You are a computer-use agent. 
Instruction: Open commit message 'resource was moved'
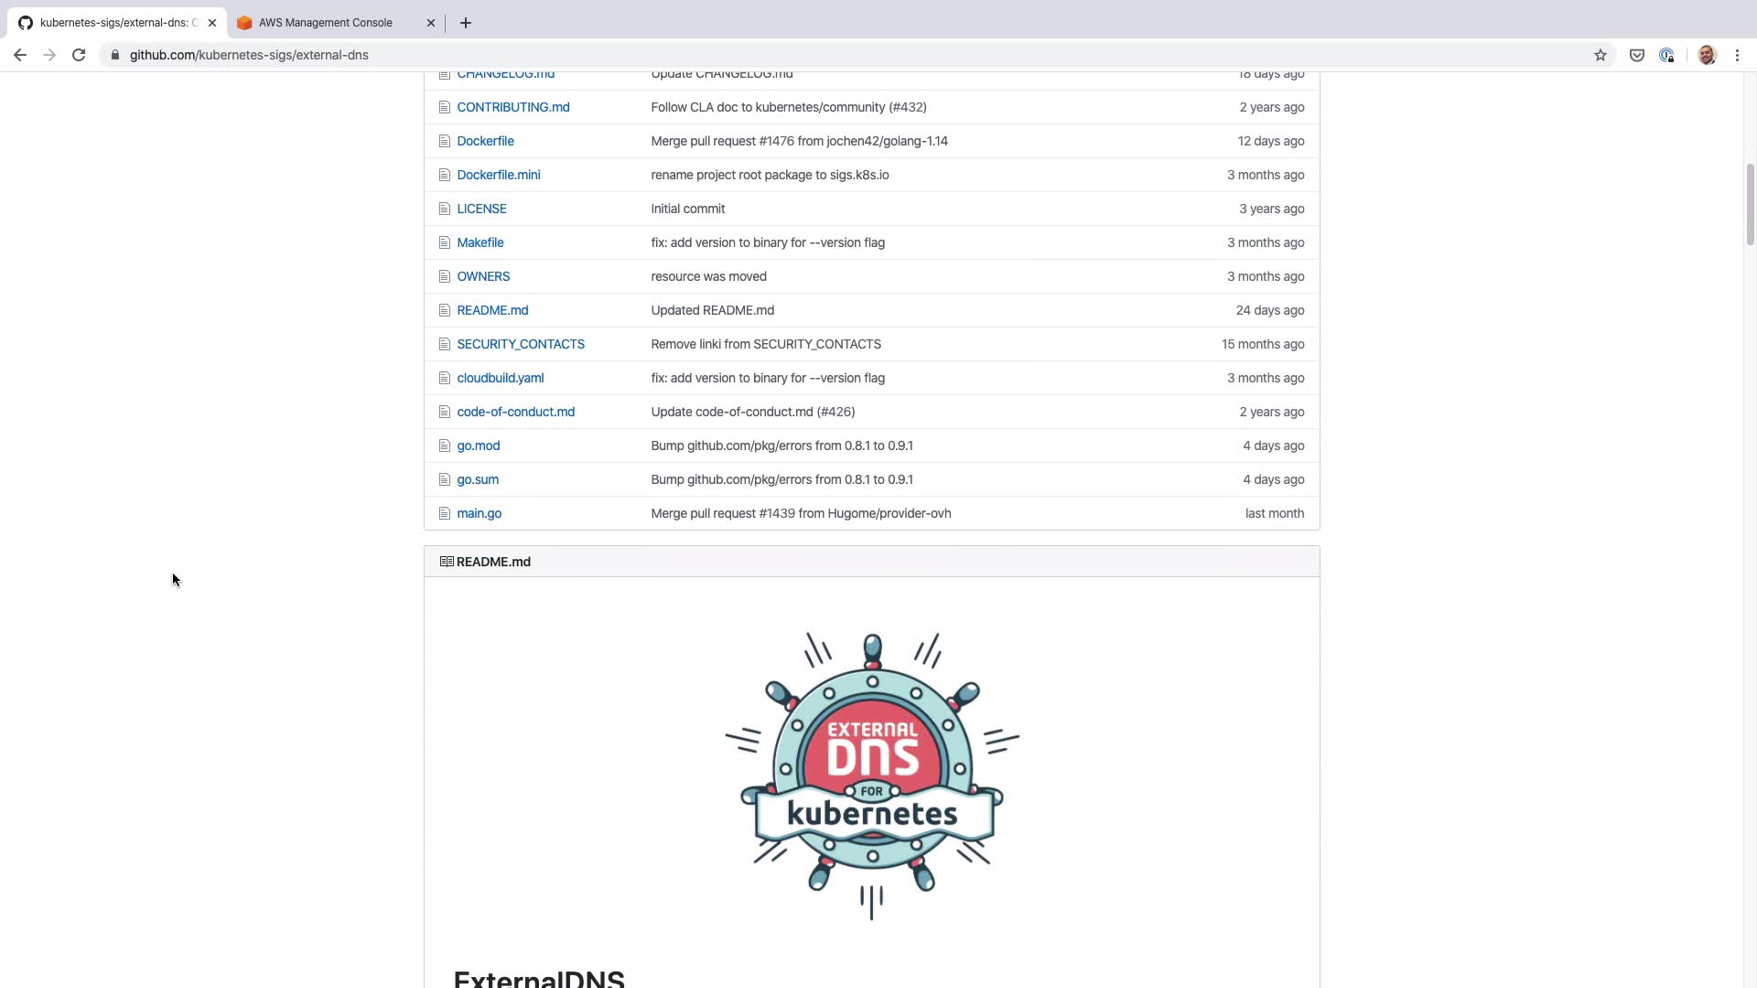708,276
